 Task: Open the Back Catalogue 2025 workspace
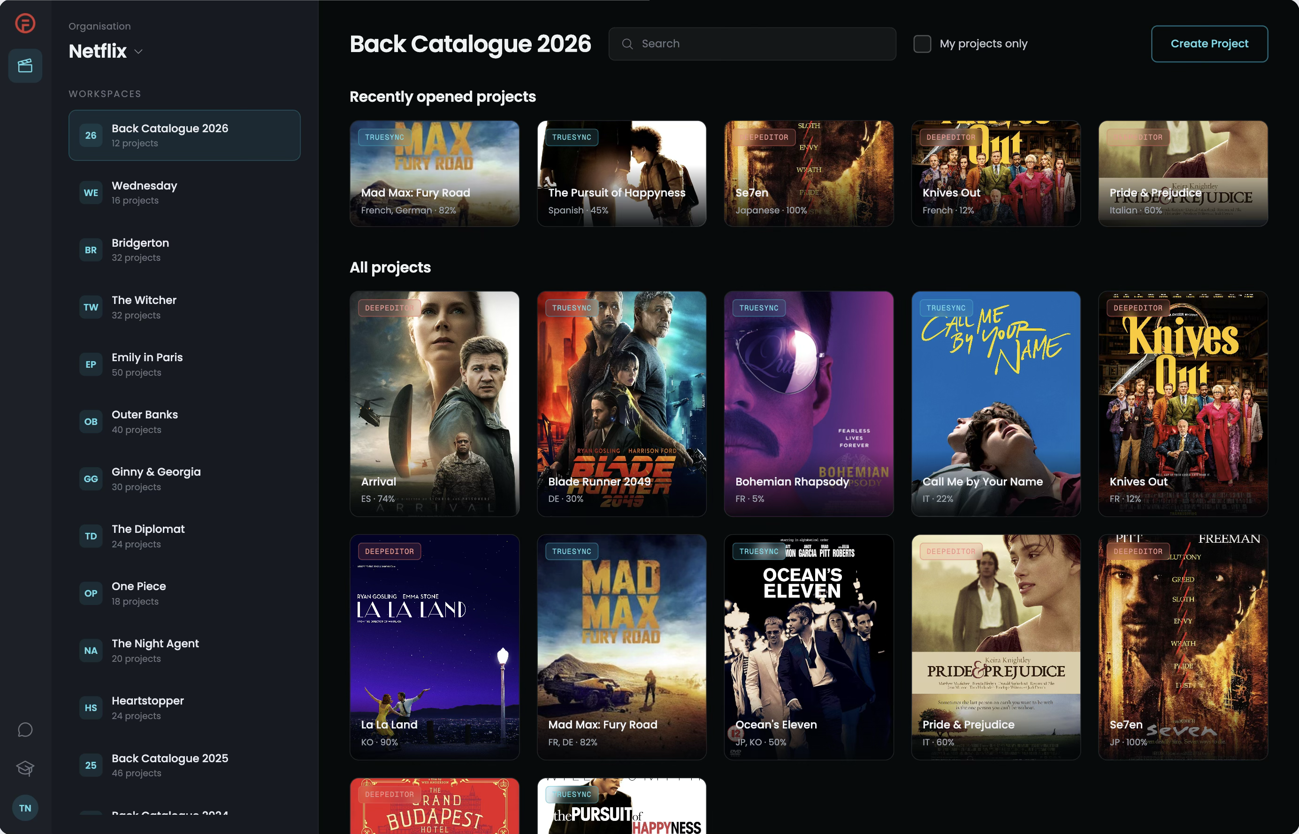point(184,765)
